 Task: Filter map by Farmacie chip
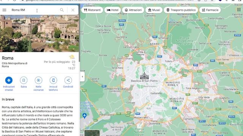(210, 10)
